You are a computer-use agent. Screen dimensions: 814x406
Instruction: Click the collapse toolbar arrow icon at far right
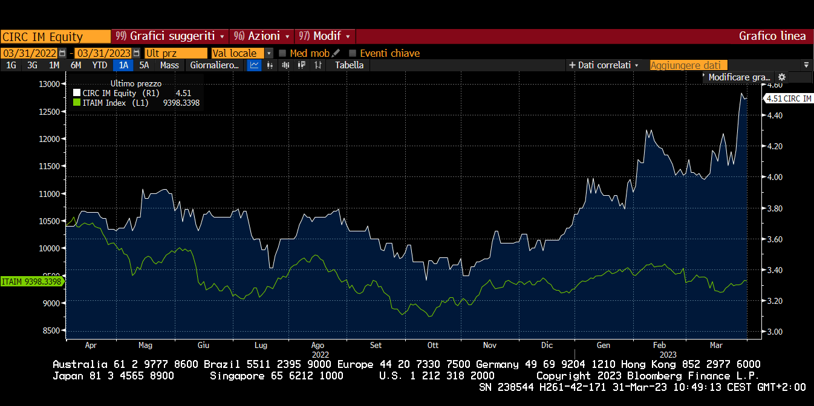(x=806, y=65)
